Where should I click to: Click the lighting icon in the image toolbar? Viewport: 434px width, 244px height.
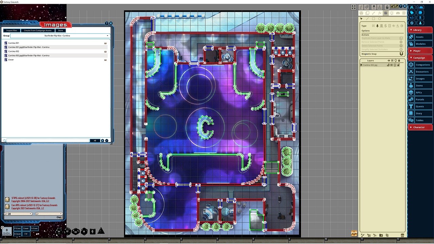[x=392, y=13]
